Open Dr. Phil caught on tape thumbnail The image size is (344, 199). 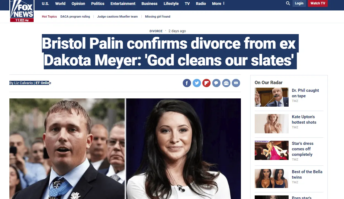pyautogui.click(x=272, y=97)
